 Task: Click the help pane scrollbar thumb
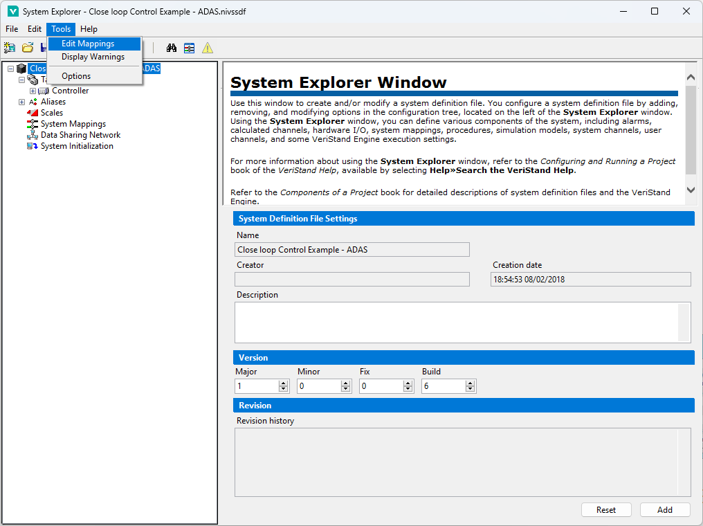pos(691,130)
